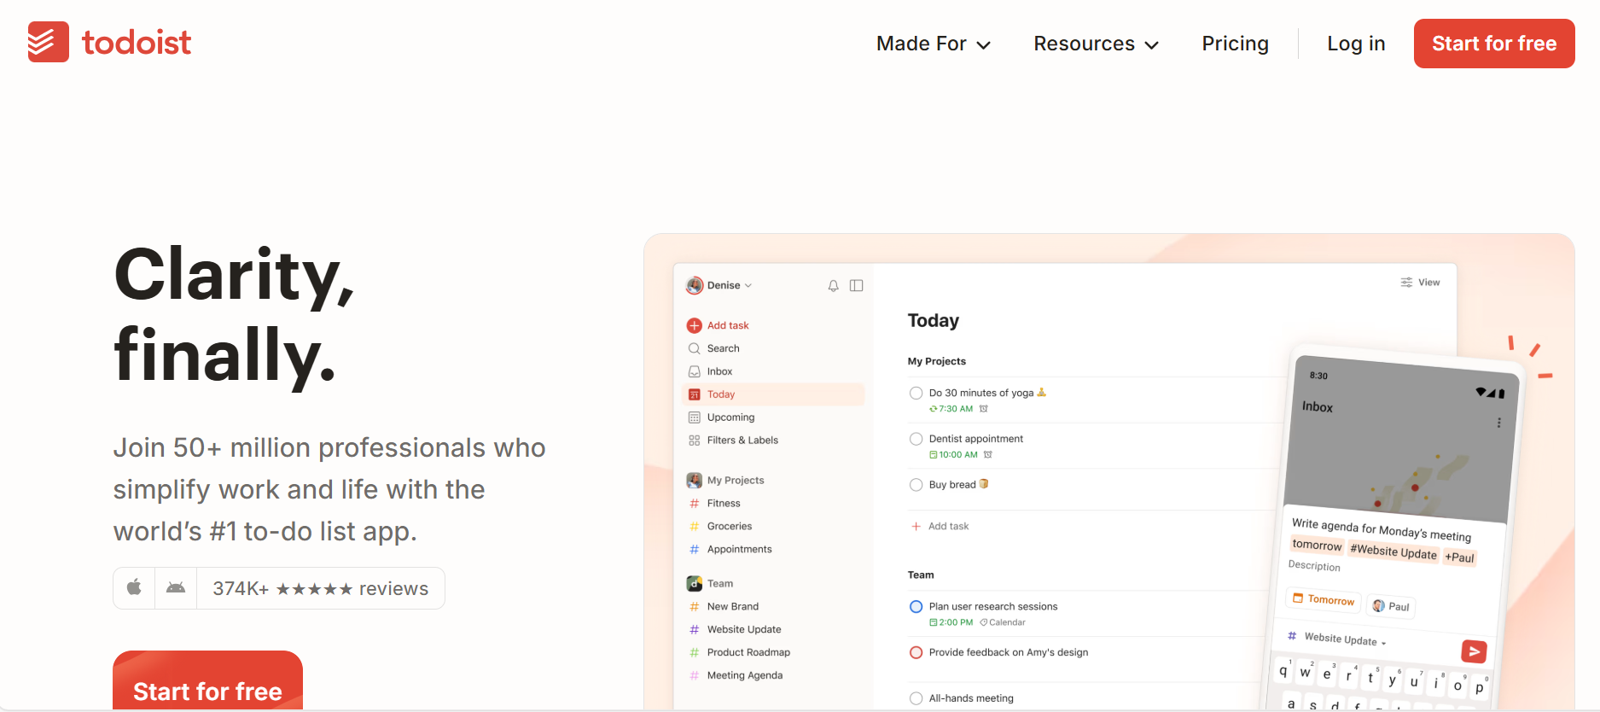Viewport: 1600px width, 712px height.
Task: Check off Do 30 minutes of yoga
Action: (916, 394)
